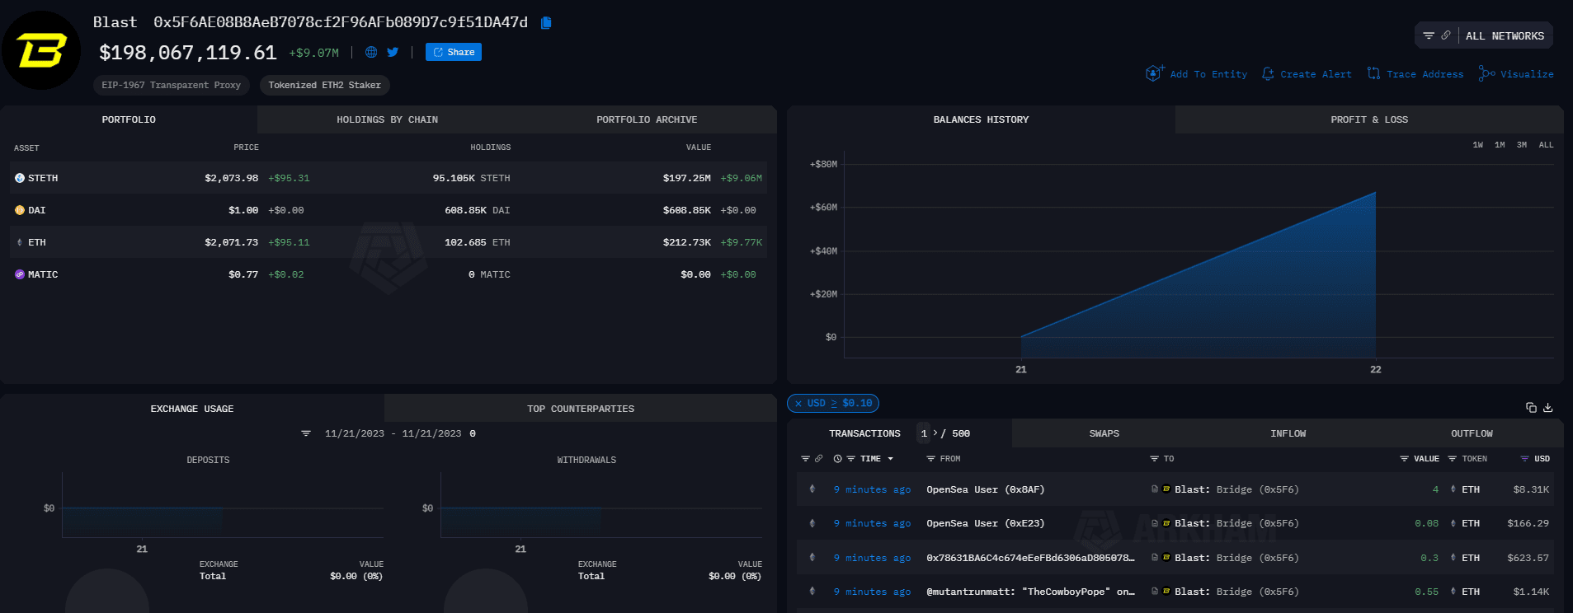Switch to the SWAPS tab
Screen dimensions: 1573x613
[1104, 433]
